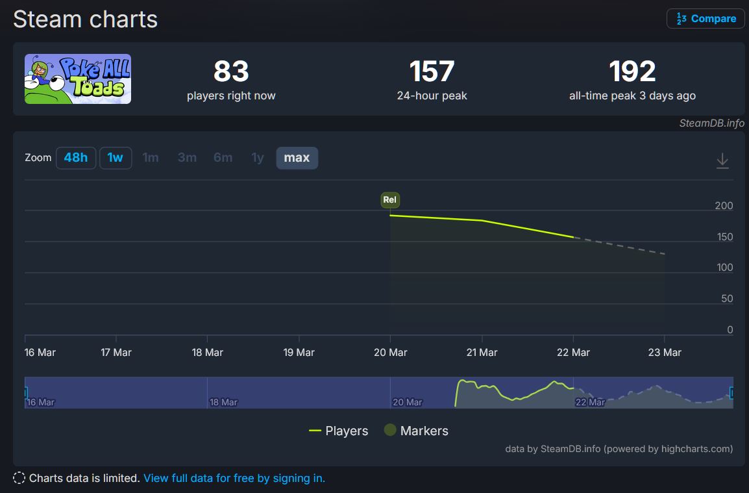Select the 1y zoom option
This screenshot has width=749, height=493.
pyautogui.click(x=258, y=158)
